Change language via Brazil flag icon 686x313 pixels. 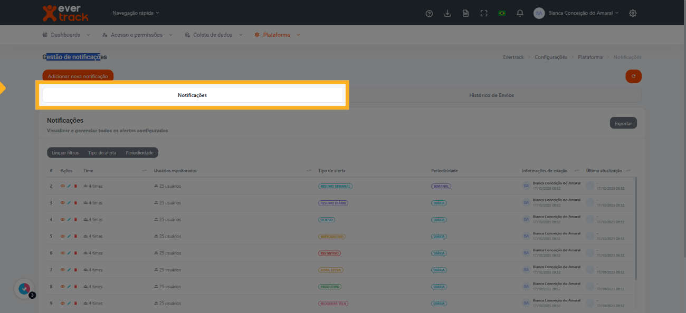[x=502, y=13]
